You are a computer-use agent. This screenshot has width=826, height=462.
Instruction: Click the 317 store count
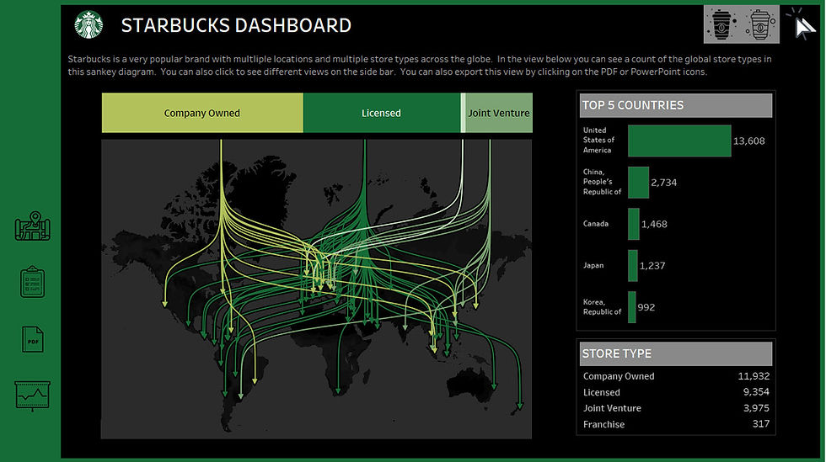pyautogui.click(x=760, y=424)
